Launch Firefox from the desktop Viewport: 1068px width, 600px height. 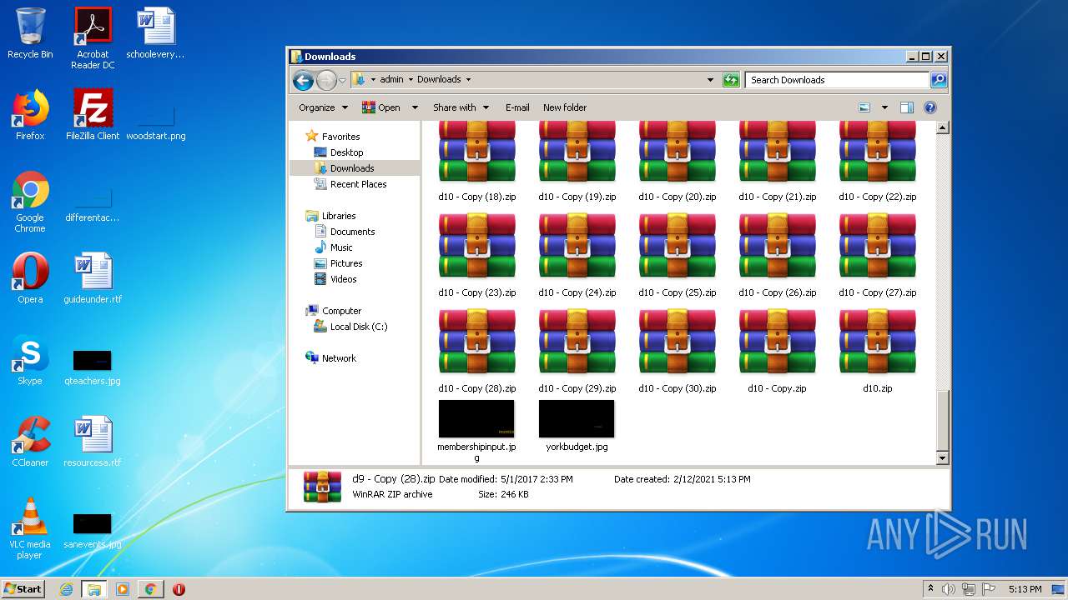(x=30, y=115)
